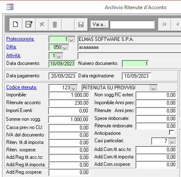Expand the Codice ritenuta dropdown arrow
Image resolution: width=181 pixels, height=177 pixels.
tap(73, 88)
